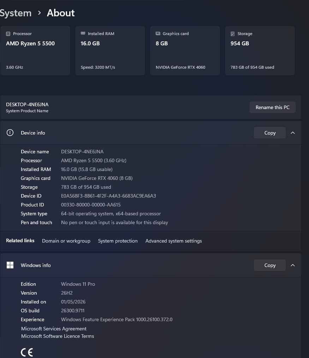Image resolution: width=309 pixels, height=358 pixels.
Task: Click "NVIDIA GeForce RTX 4060" in the Graphics card tile
Action: (x=180, y=67)
